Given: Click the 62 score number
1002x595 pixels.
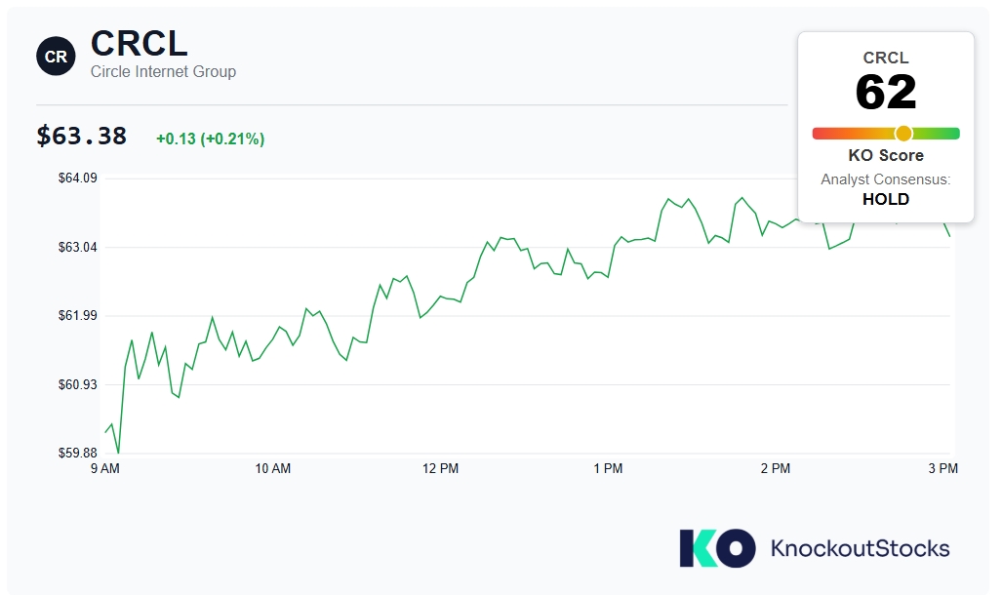Looking at the screenshot, I should pyautogui.click(x=886, y=92).
